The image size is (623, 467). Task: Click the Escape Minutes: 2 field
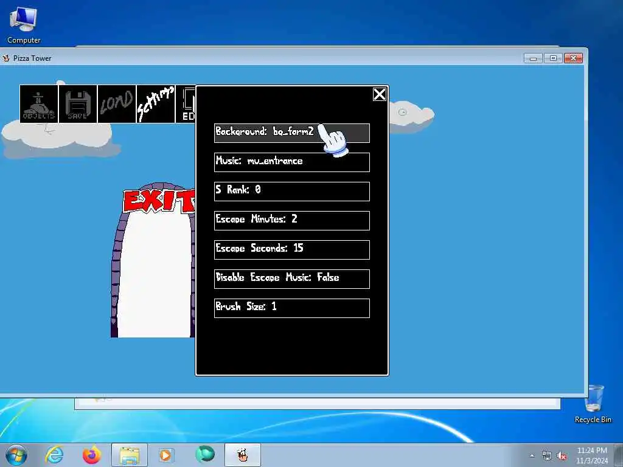pos(291,220)
